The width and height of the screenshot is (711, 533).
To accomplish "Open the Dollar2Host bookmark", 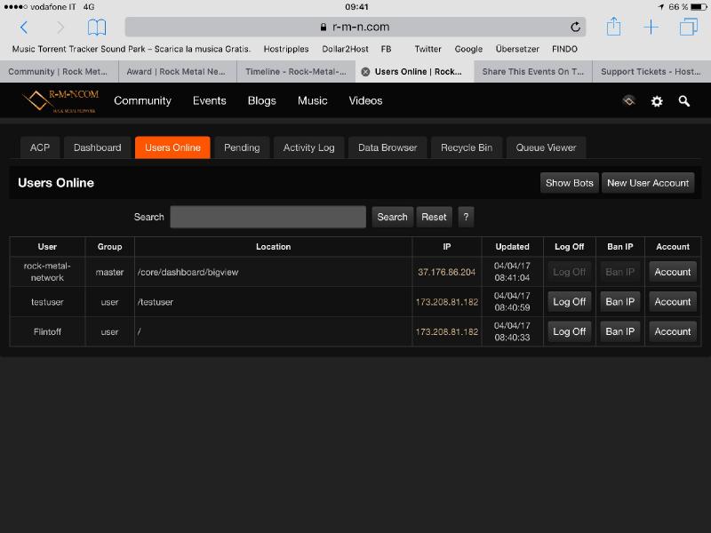I will 345,49.
